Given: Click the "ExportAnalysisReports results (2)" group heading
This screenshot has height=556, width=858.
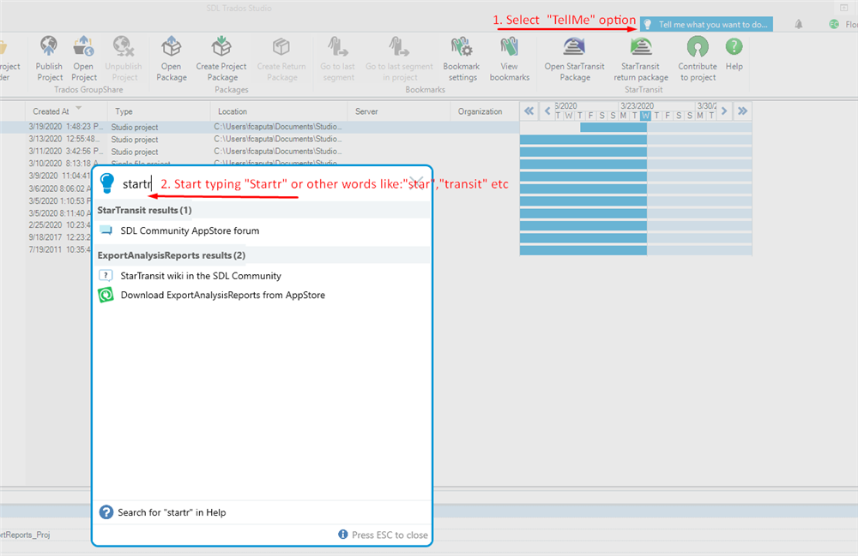Looking at the screenshot, I should pyautogui.click(x=172, y=255).
